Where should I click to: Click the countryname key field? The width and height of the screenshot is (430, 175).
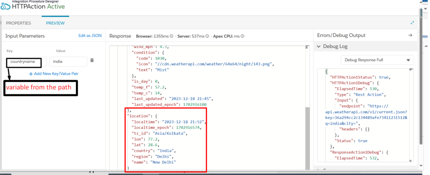[x=26, y=62]
